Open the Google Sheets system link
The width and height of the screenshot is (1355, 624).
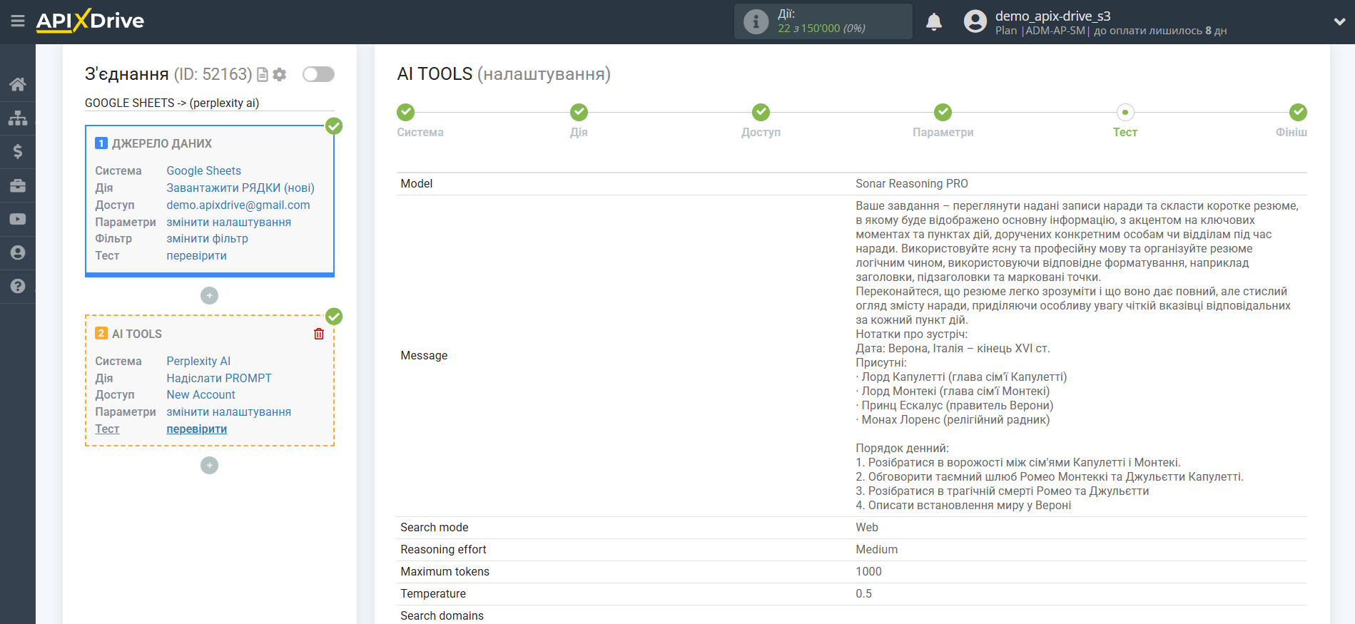pyautogui.click(x=203, y=171)
